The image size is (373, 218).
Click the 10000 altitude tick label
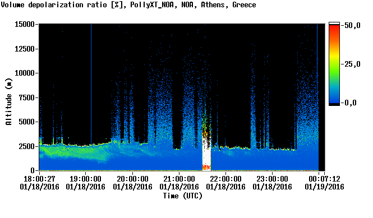click(x=25, y=73)
